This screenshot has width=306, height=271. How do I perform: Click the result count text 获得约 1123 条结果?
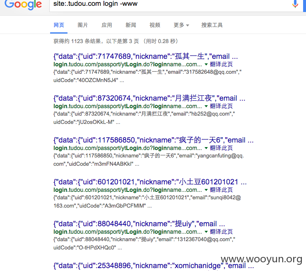(x=77, y=41)
